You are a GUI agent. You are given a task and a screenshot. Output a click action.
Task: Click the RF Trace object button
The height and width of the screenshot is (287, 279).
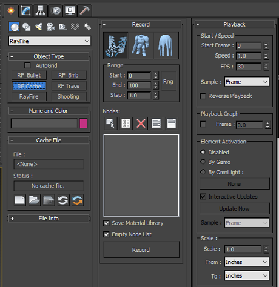[69, 86]
